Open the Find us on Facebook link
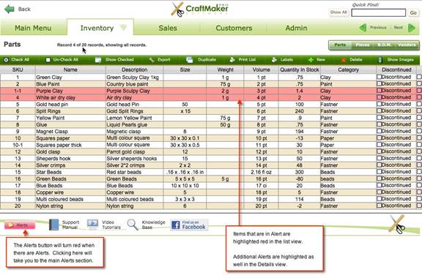The image size is (422, 278). point(189,225)
